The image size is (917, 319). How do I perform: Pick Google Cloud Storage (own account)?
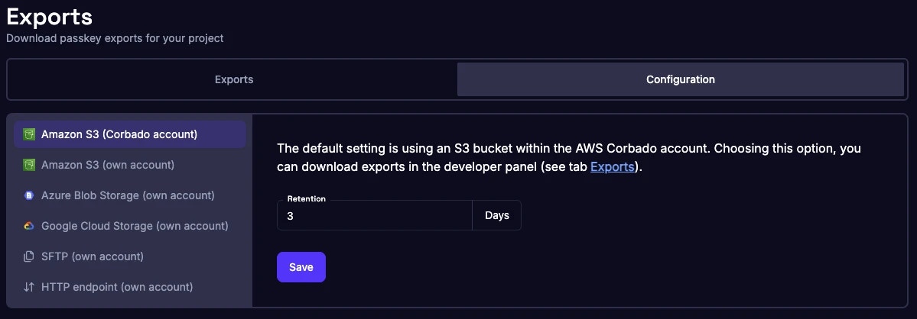[x=135, y=226]
